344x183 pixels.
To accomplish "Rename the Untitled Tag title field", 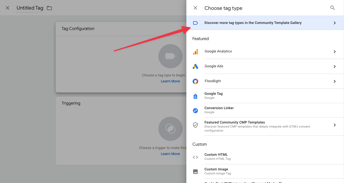I will coord(30,8).
